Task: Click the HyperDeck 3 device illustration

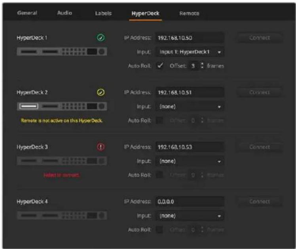Action: coord(62,161)
